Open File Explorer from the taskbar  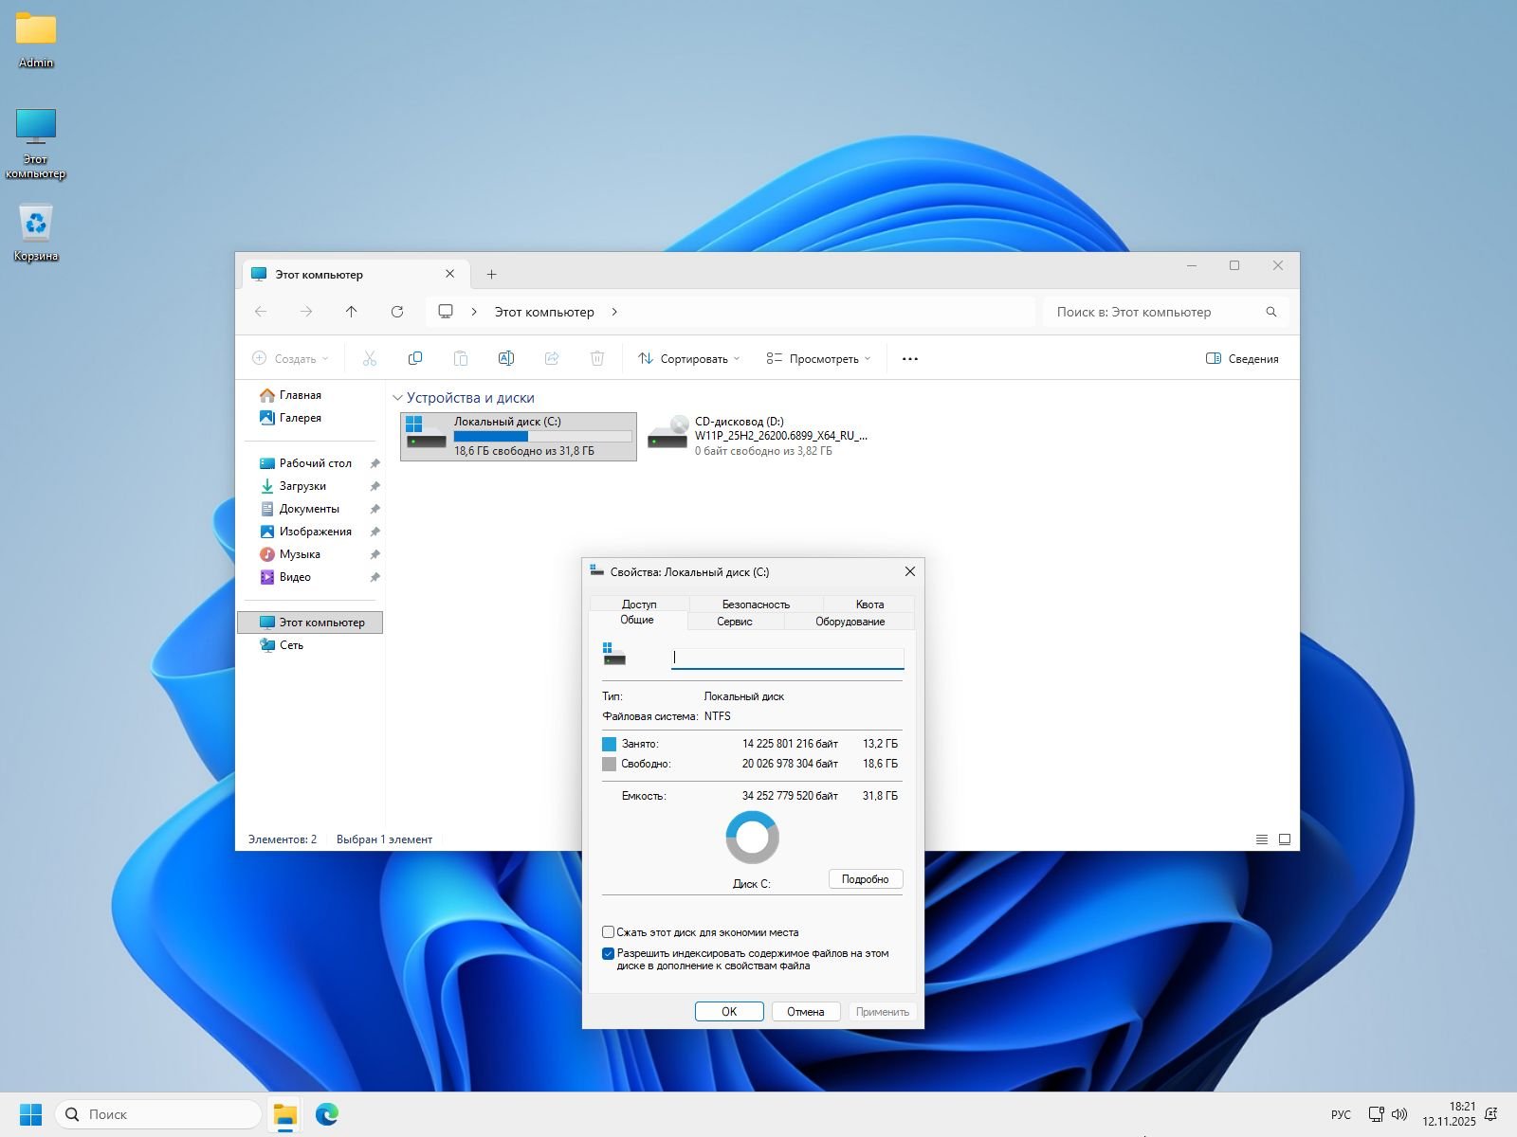click(x=284, y=1114)
